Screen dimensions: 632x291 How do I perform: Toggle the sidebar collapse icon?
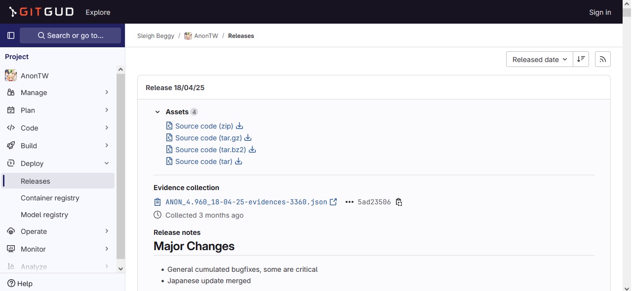click(x=11, y=35)
